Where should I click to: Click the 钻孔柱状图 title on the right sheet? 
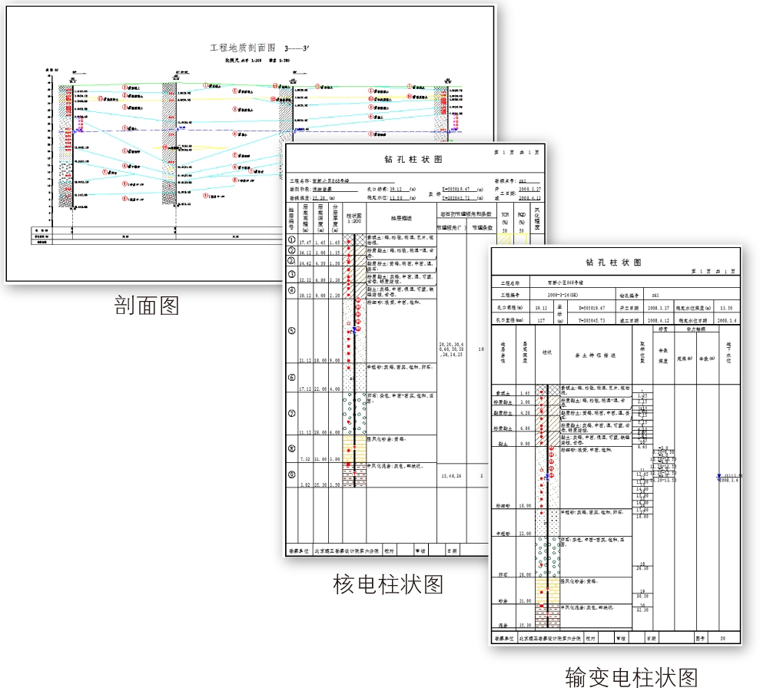[x=613, y=263]
